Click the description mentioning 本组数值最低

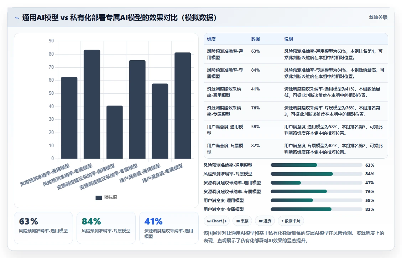click(333, 92)
